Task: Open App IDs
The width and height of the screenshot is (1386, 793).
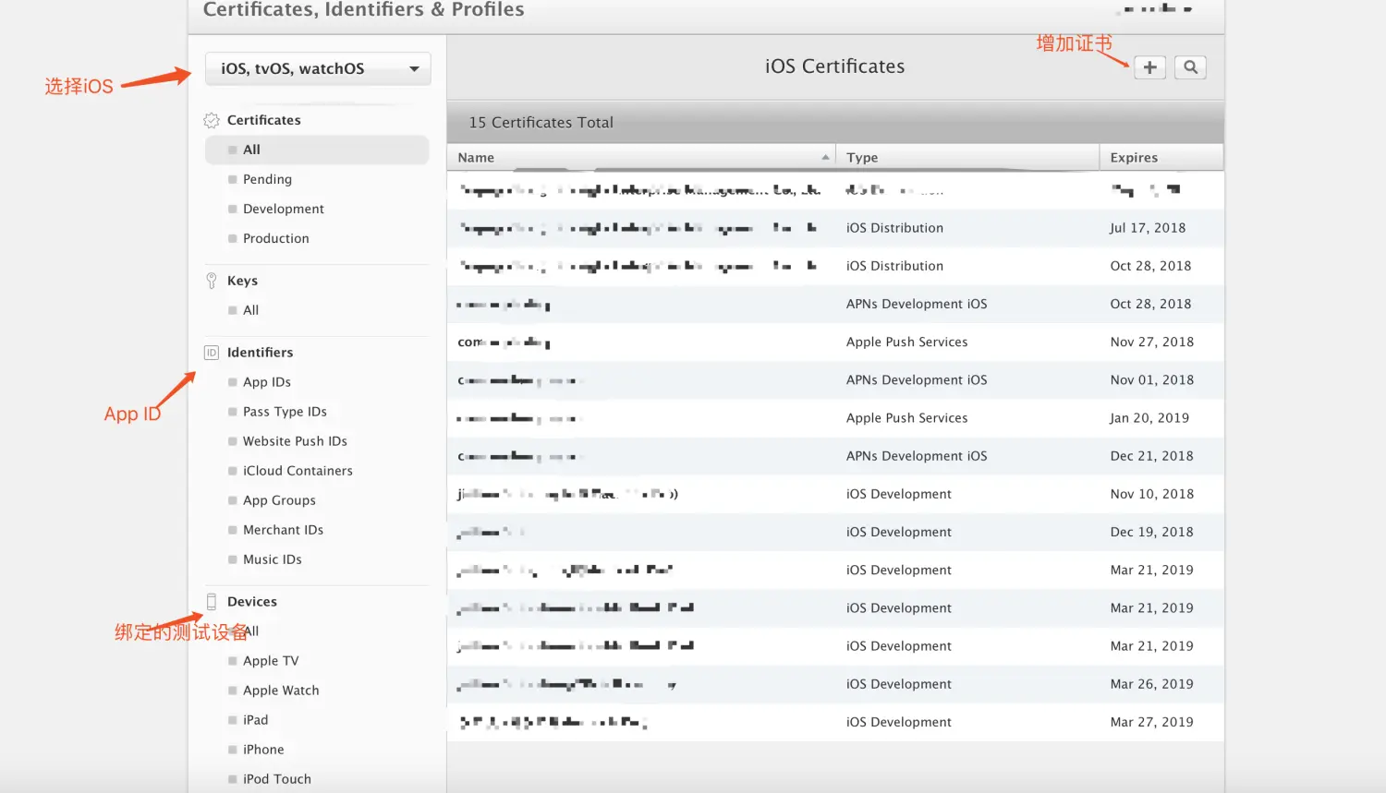Action: (x=267, y=382)
